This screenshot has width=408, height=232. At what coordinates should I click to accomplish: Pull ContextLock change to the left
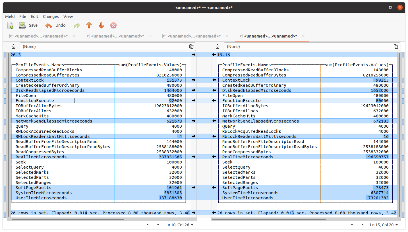tap(214, 80)
